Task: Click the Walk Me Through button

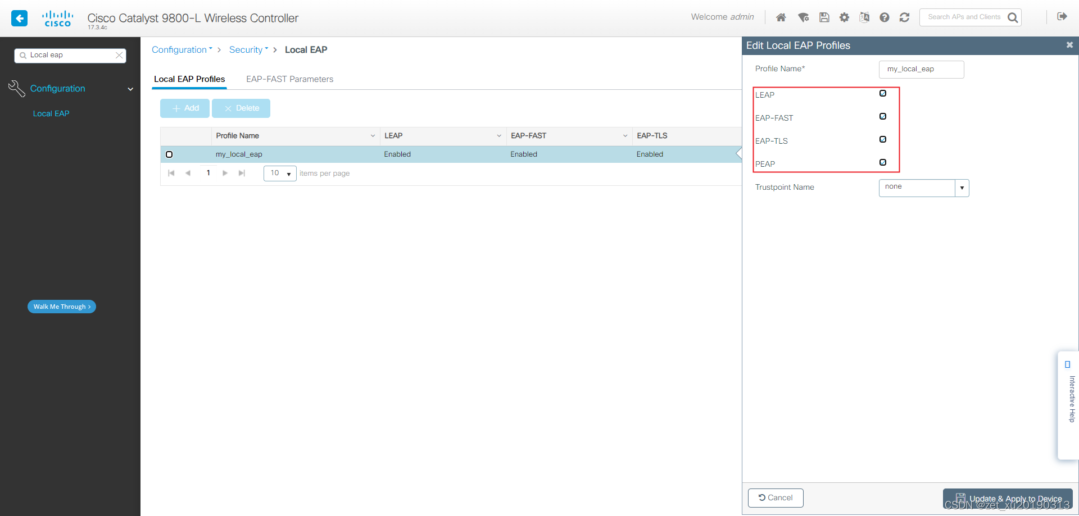Action: tap(62, 307)
